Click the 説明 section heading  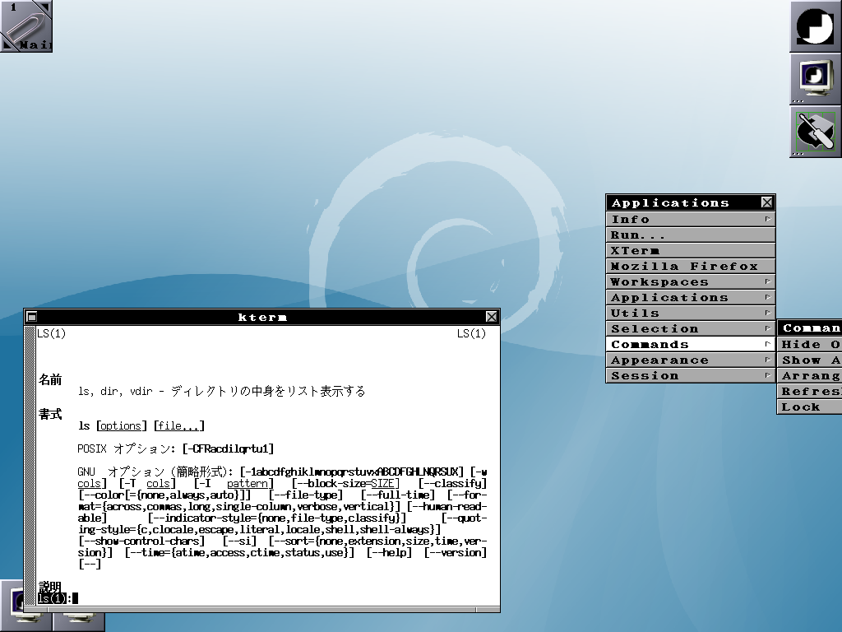tap(50, 586)
